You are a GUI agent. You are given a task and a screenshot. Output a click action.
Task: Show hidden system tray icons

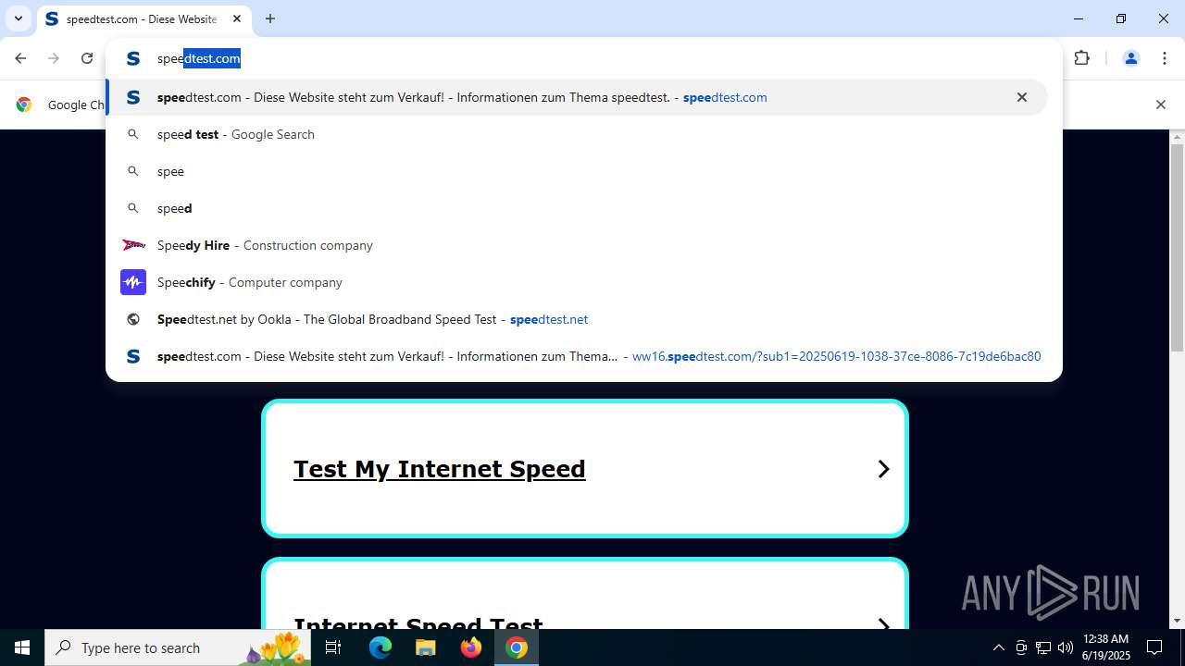[x=998, y=647]
